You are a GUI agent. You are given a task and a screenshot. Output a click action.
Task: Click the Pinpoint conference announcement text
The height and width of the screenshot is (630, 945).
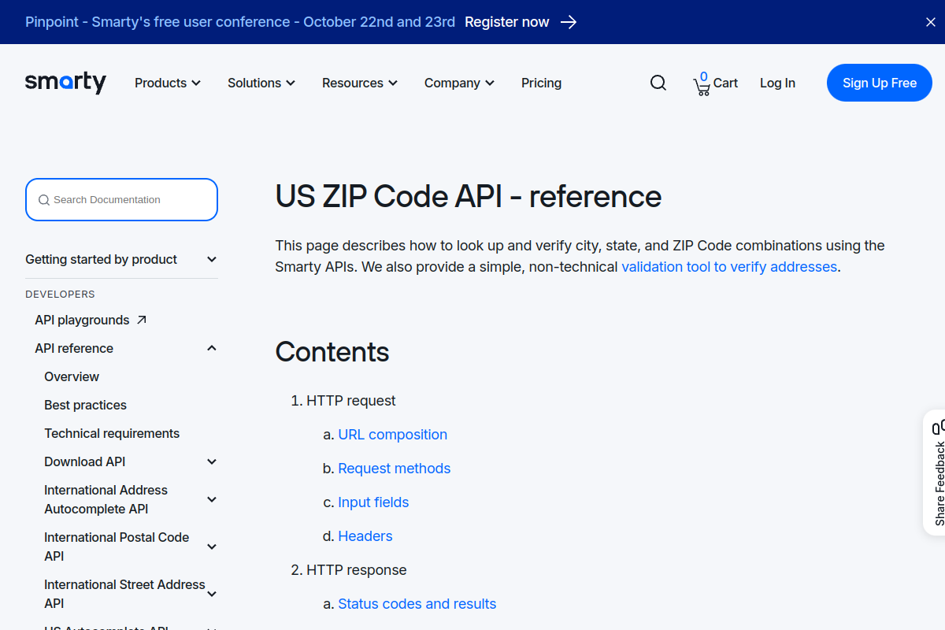point(240,22)
